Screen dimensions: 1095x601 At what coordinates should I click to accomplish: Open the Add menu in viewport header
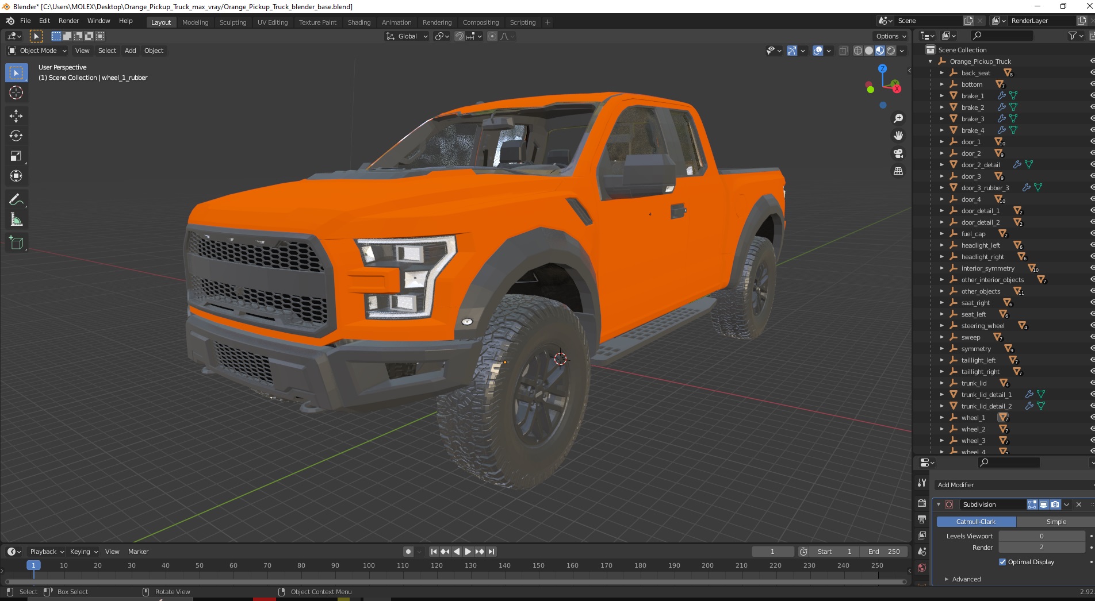point(131,51)
